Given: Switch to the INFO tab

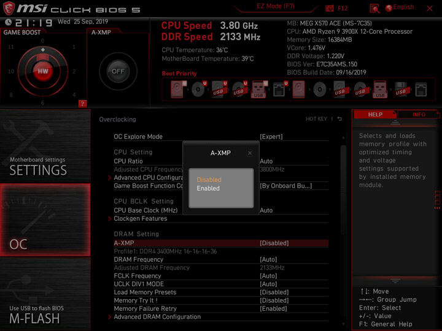Looking at the screenshot, I should click(x=419, y=115).
